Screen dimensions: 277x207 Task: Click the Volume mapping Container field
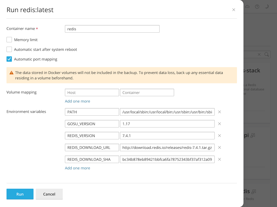(147, 92)
